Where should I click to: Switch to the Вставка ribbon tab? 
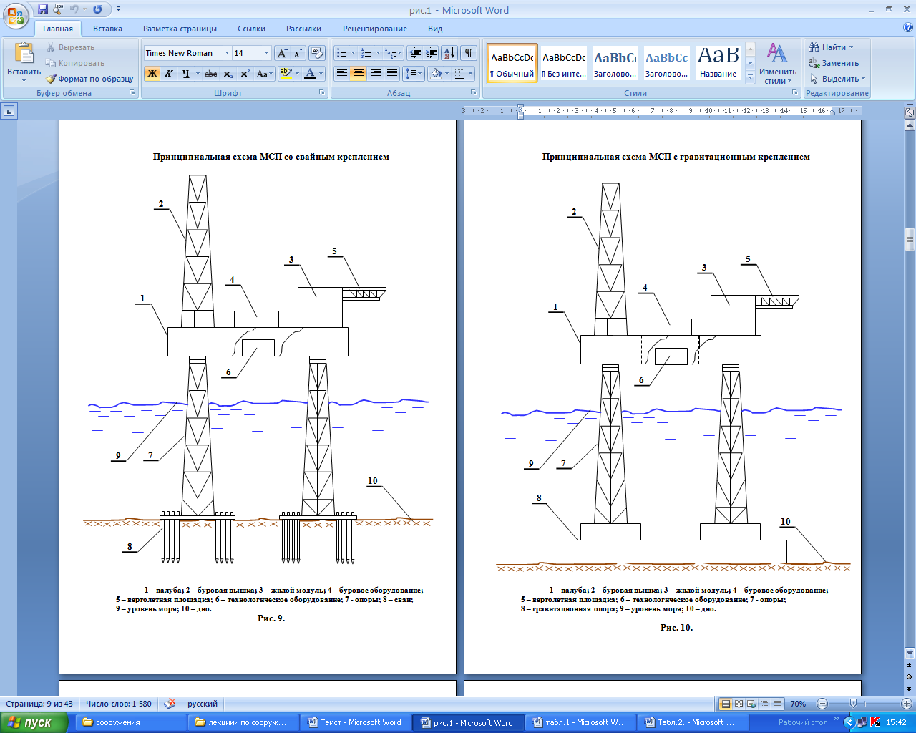coord(107,29)
